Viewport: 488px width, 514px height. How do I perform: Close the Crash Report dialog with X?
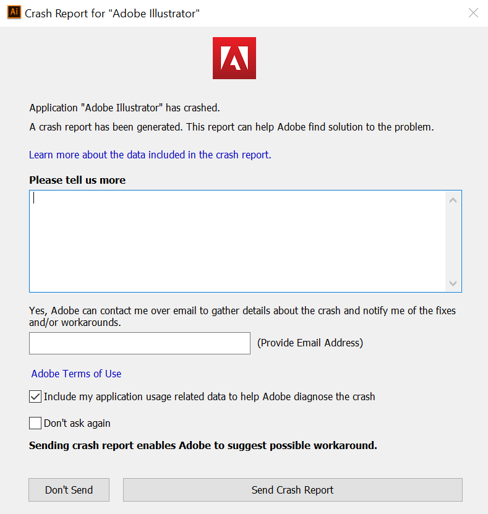coord(473,13)
